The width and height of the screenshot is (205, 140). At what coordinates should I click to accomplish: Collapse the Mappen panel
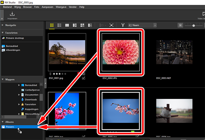tap(2, 79)
